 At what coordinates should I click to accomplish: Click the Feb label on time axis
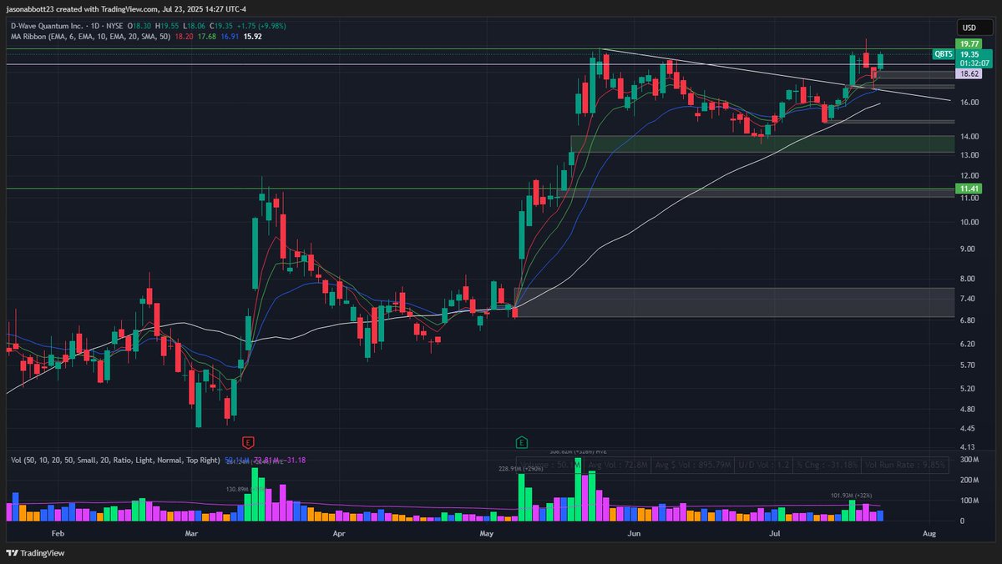(57, 531)
